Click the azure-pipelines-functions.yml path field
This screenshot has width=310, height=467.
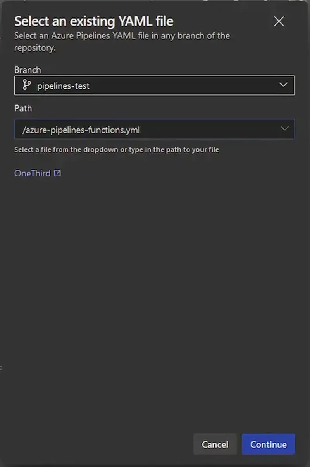147,129
